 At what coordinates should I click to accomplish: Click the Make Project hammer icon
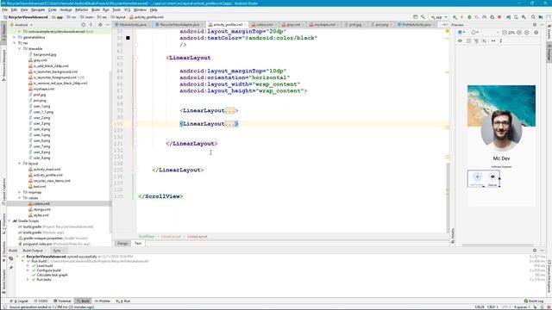coord(423,17)
